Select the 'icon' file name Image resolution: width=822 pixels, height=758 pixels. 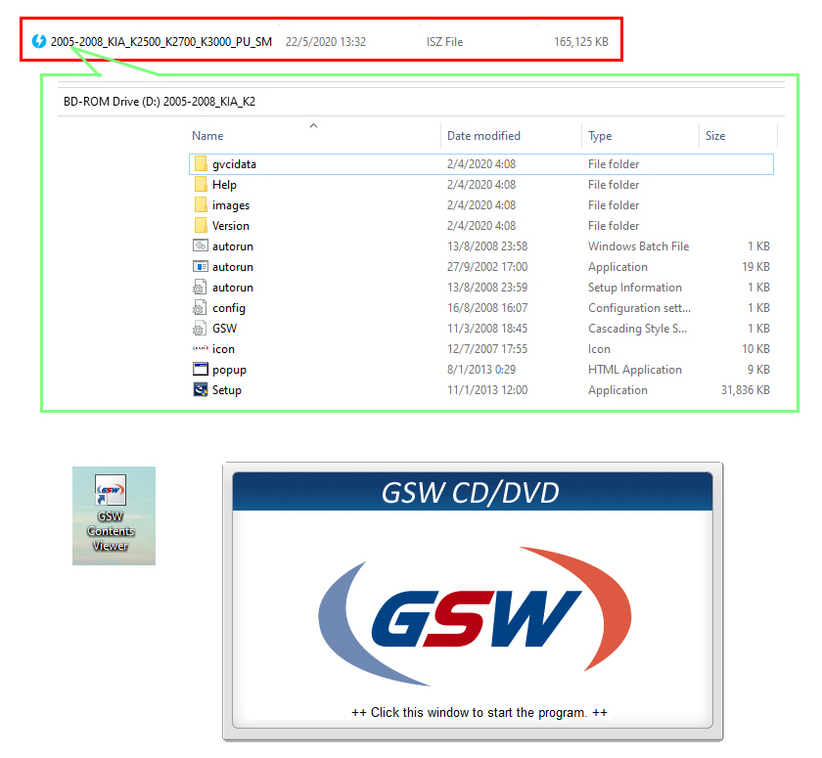(x=223, y=349)
